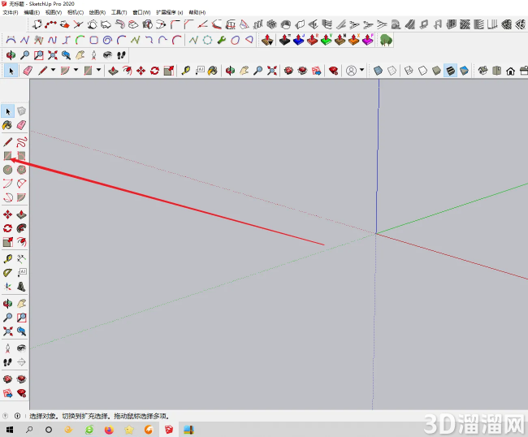Open the 文件(F) menu
Viewport: 528px width, 437px height.
click(11, 12)
